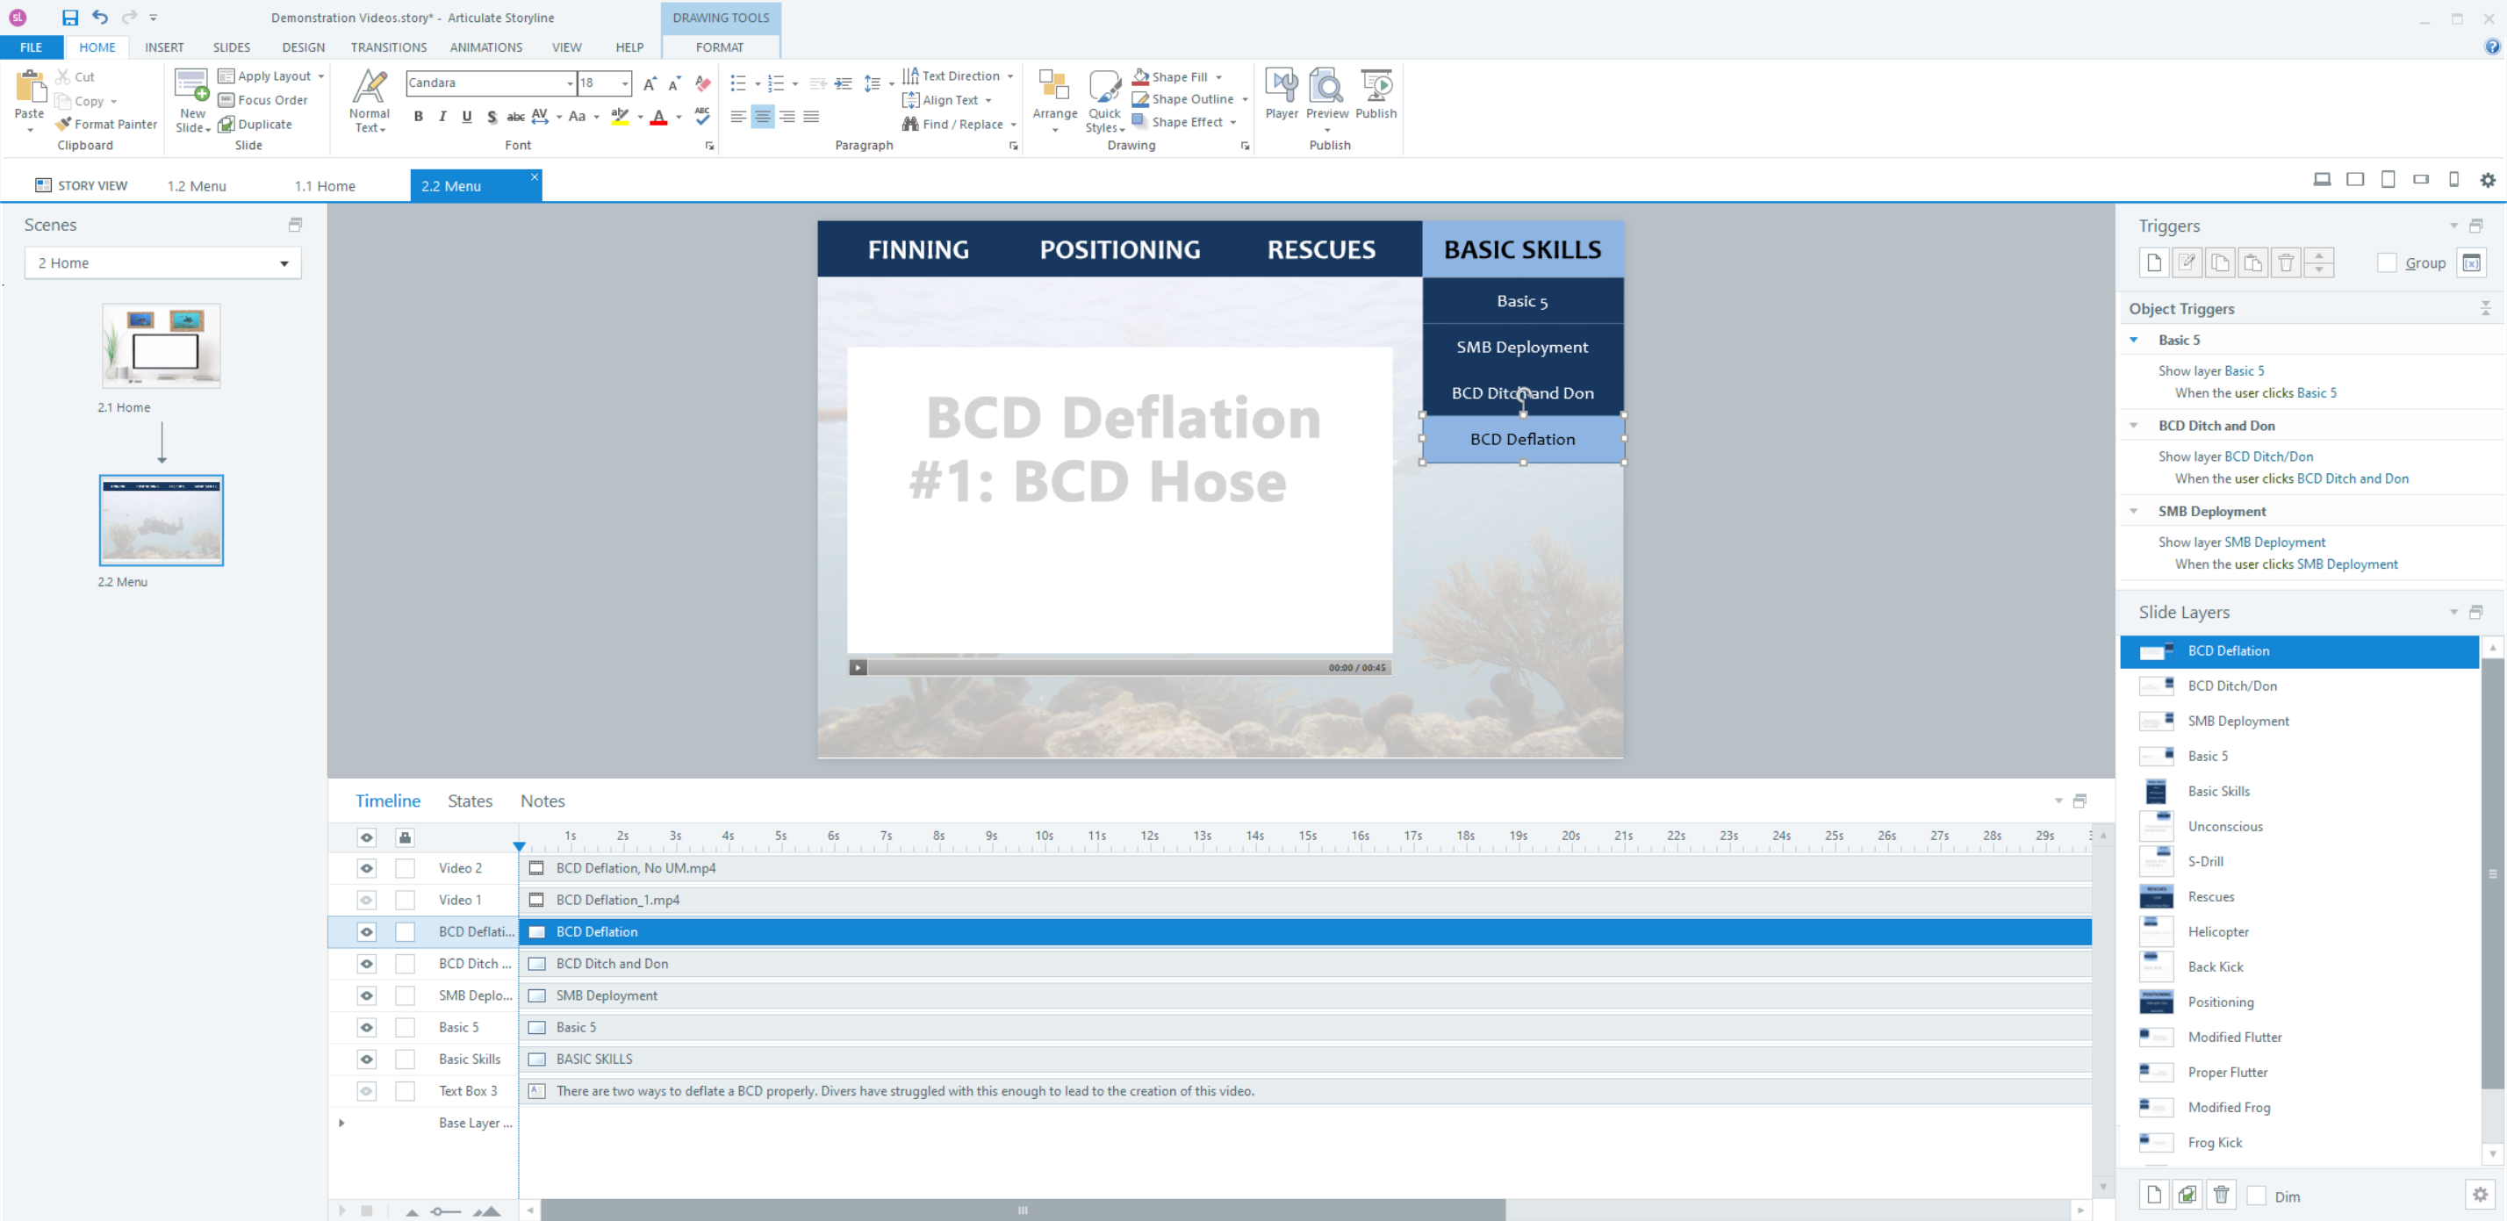Open the Manage project variables icon
The image size is (2507, 1221).
[x=2471, y=262]
